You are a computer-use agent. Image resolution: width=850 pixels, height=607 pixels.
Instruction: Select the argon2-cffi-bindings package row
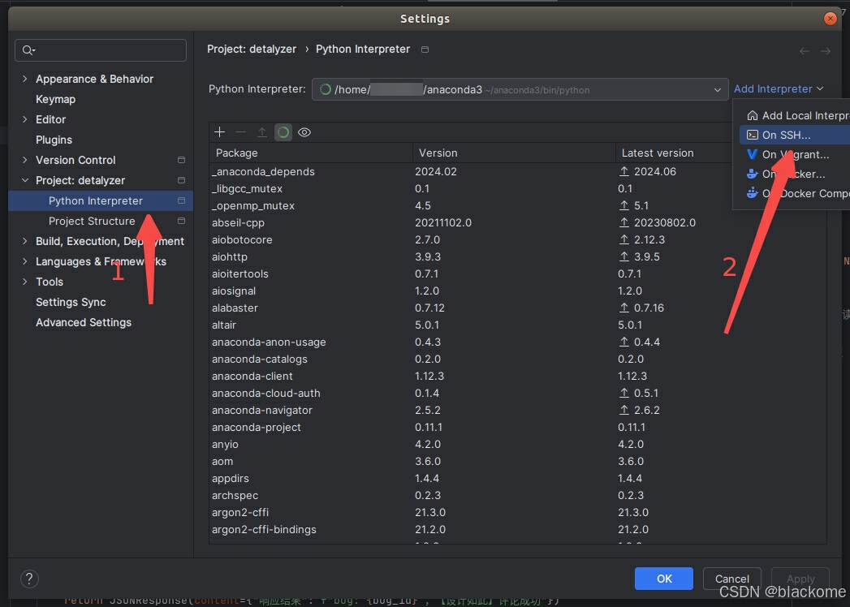point(518,529)
